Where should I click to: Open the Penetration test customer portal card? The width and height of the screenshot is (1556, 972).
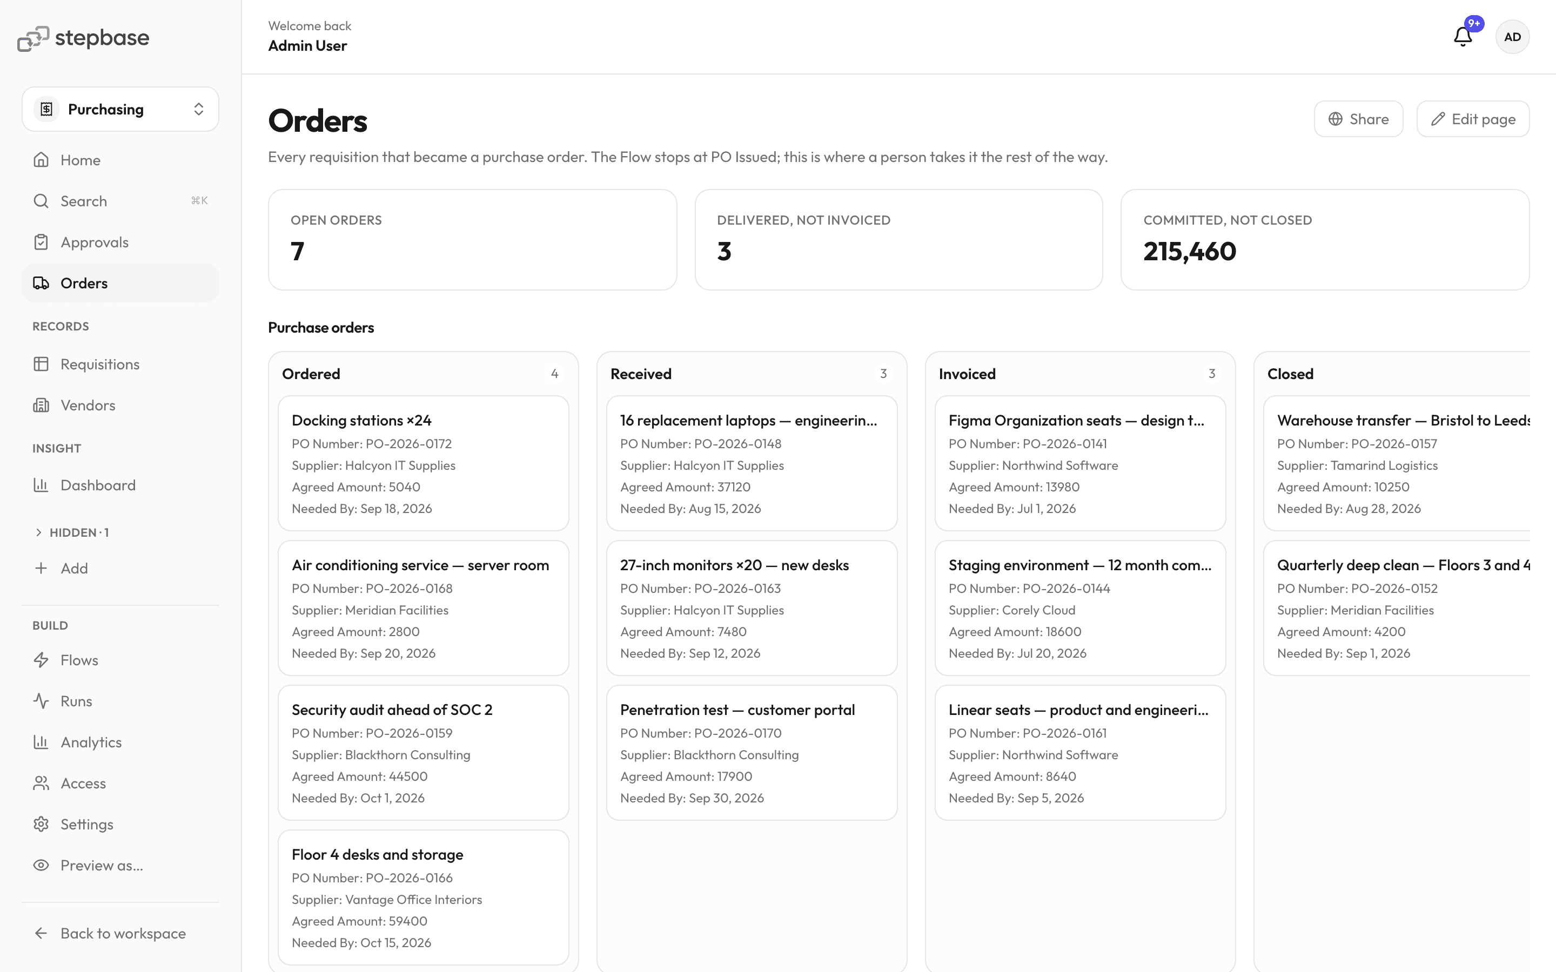[x=752, y=752]
